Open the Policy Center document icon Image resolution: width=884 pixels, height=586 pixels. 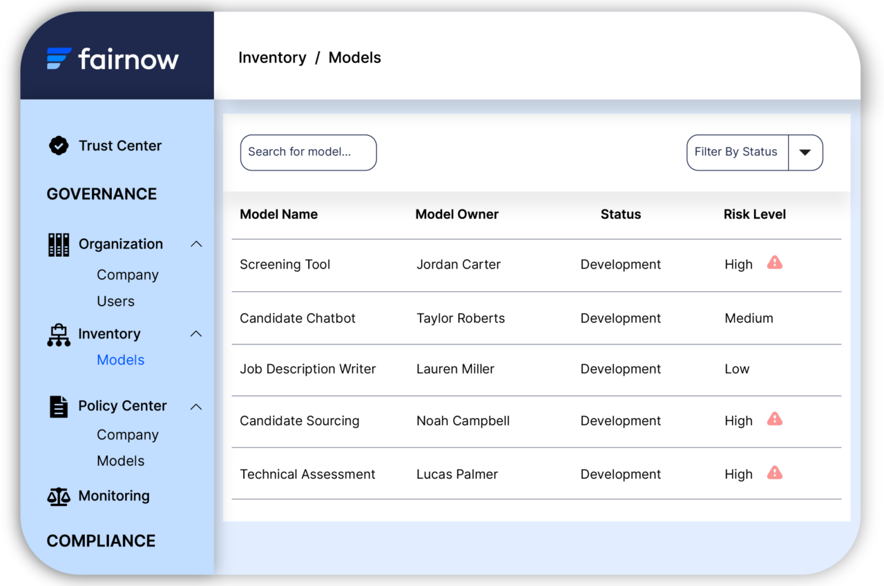(59, 406)
